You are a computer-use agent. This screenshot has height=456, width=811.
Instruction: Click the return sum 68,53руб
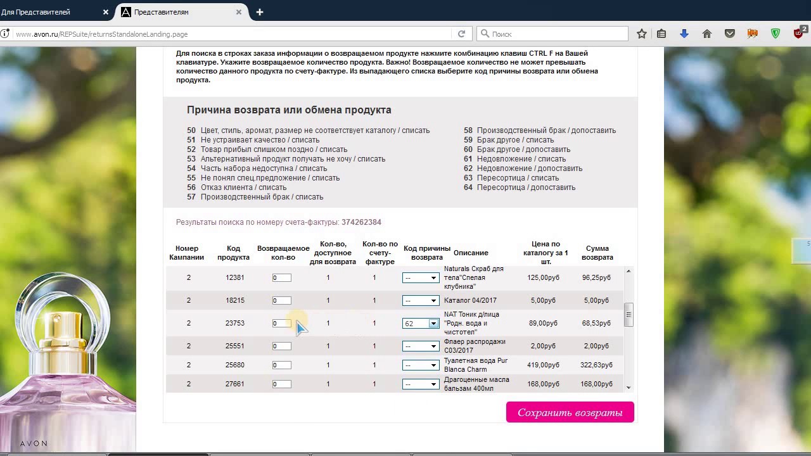[x=596, y=324]
